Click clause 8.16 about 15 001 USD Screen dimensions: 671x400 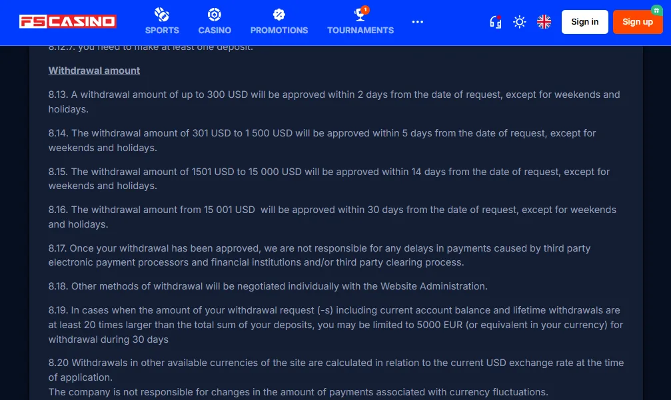pyautogui.click(x=333, y=217)
